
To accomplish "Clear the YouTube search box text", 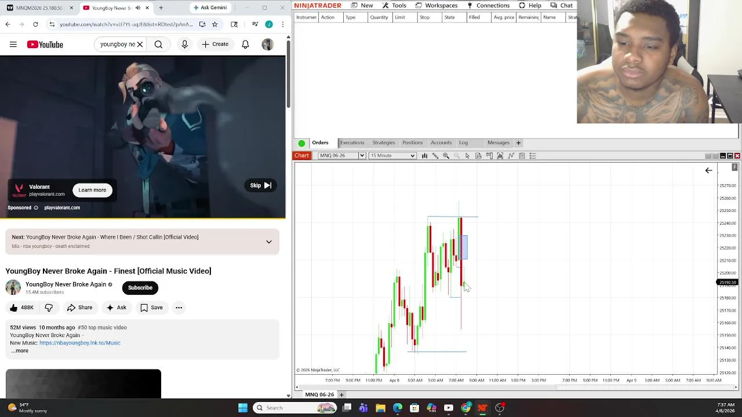I will 140,44.
